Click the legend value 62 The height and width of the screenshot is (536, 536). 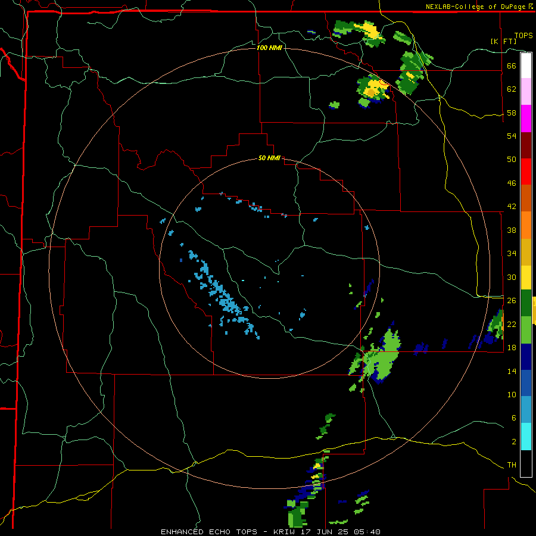pyautogui.click(x=512, y=89)
